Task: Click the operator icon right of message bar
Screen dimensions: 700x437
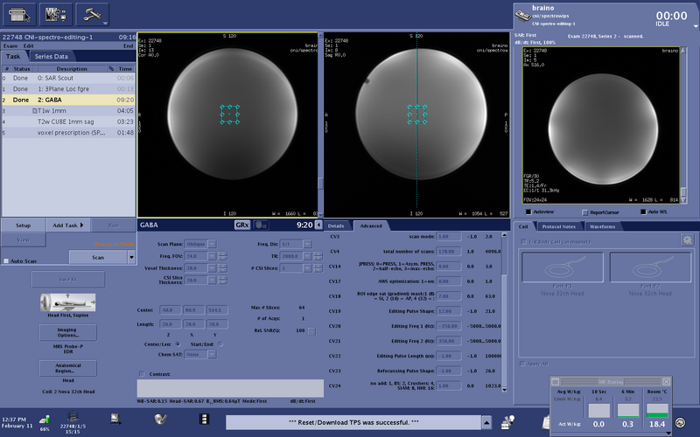Action: pyautogui.click(x=507, y=422)
